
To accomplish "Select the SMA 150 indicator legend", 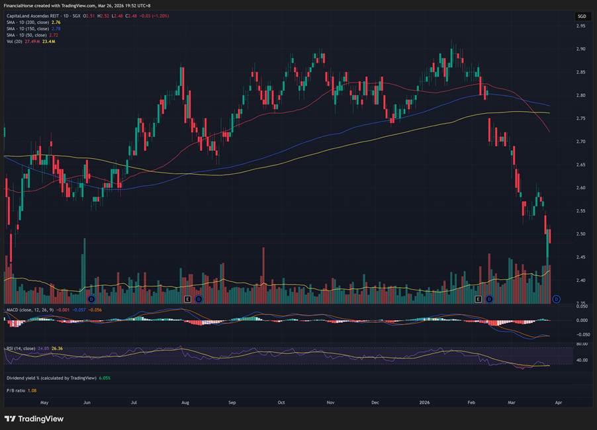I will point(28,28).
